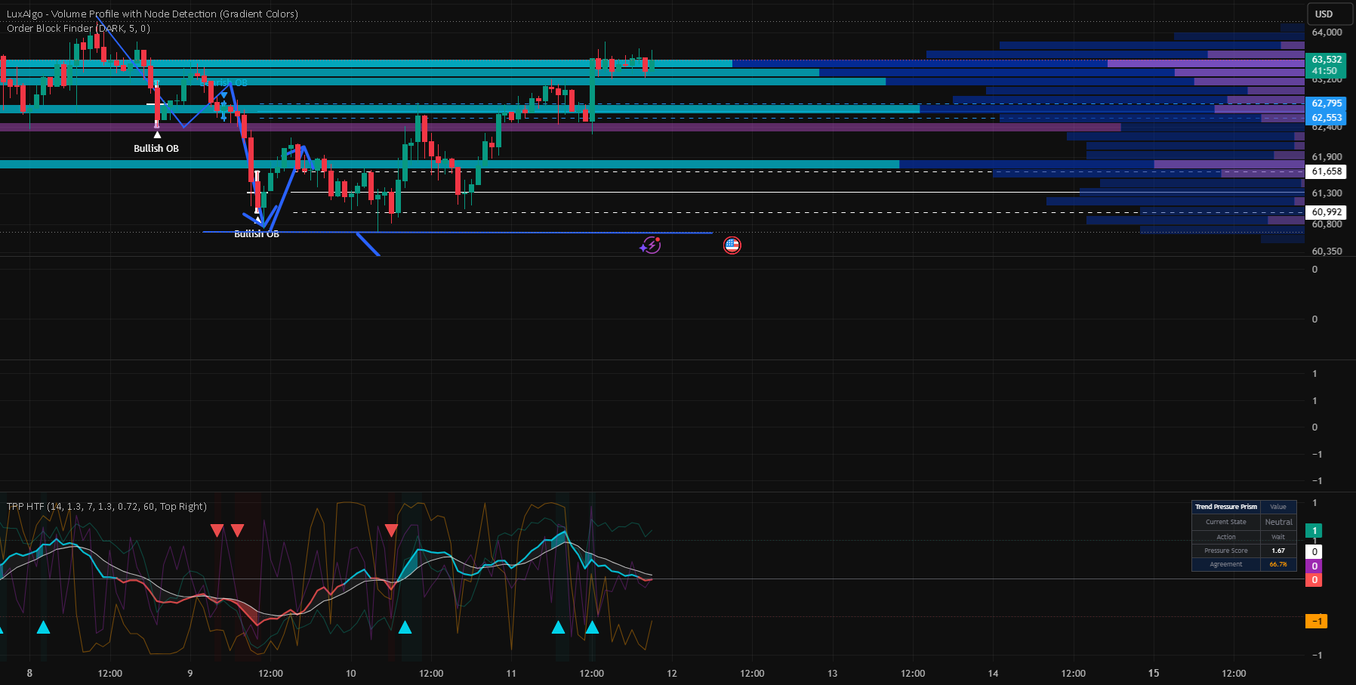Click the 64,000 price axis label
Viewport: 1356px width, 685px height.
tap(1327, 32)
